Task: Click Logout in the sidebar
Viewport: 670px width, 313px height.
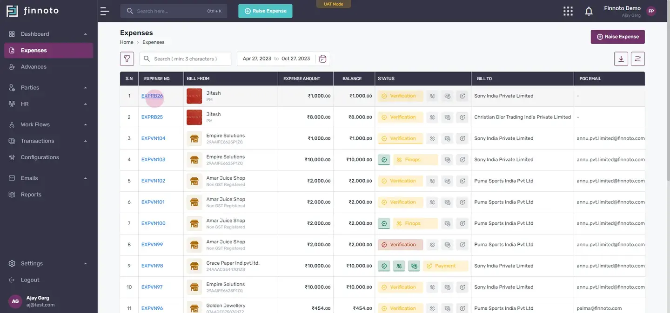Action: (49, 280)
